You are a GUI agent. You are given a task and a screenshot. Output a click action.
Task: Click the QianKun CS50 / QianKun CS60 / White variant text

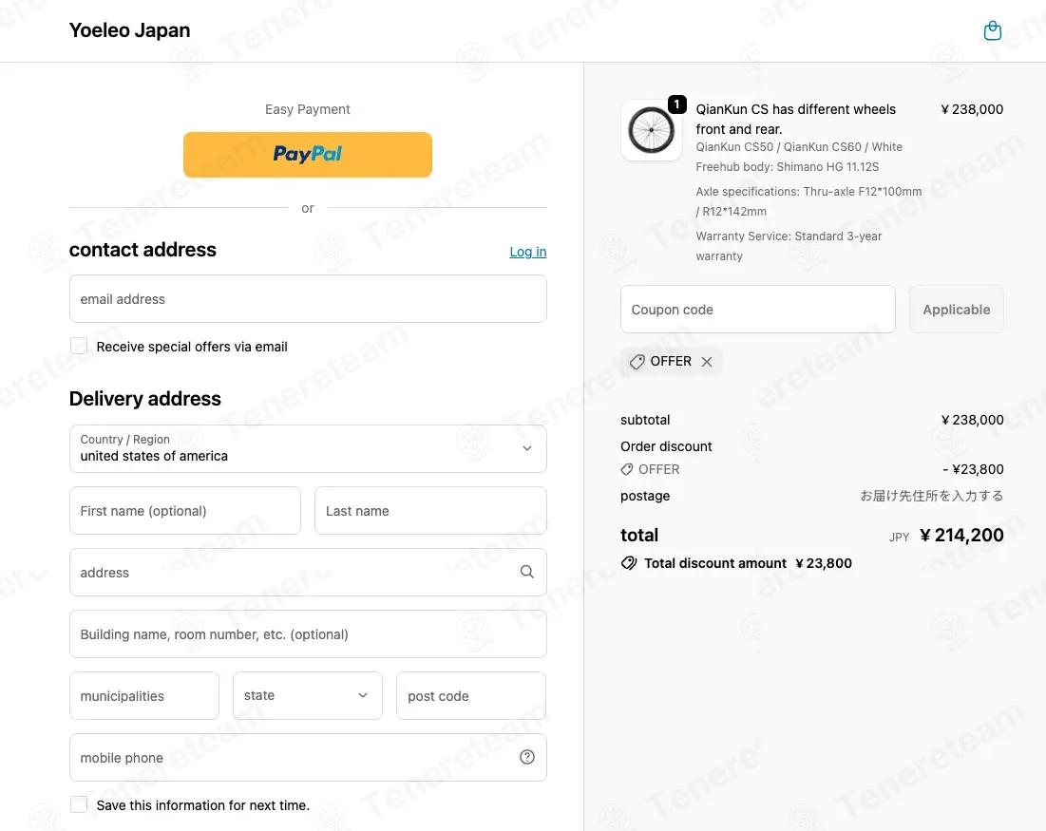[798, 146]
